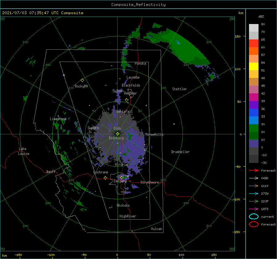Click the white 04DK arrow legend icon
This screenshot has width=277, height=259.
coord(254,178)
